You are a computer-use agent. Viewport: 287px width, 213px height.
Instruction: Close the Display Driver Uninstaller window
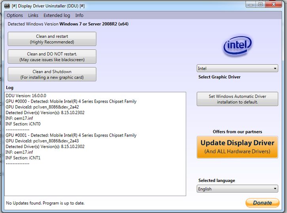pyautogui.click(x=274, y=5)
